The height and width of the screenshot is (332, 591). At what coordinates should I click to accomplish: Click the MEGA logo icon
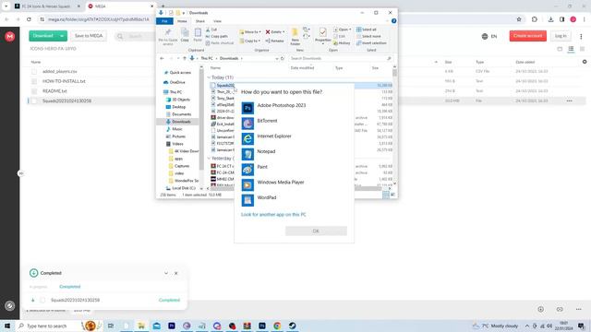(10, 36)
